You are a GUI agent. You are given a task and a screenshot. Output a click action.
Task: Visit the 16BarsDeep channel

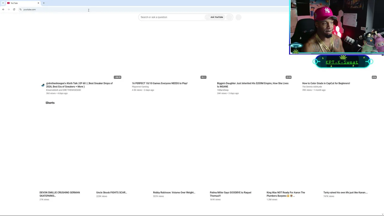pyautogui.click(x=223, y=90)
